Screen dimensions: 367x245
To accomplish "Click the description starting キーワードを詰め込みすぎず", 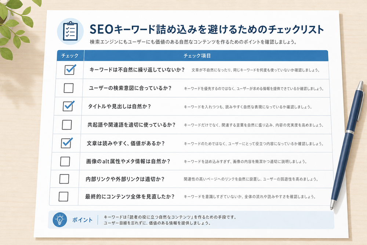I will [x=245, y=162].
